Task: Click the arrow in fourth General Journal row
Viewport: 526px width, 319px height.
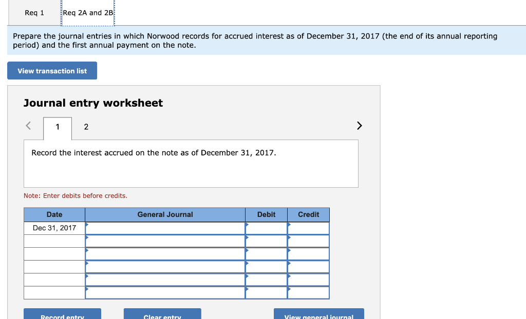Action: coord(88,263)
